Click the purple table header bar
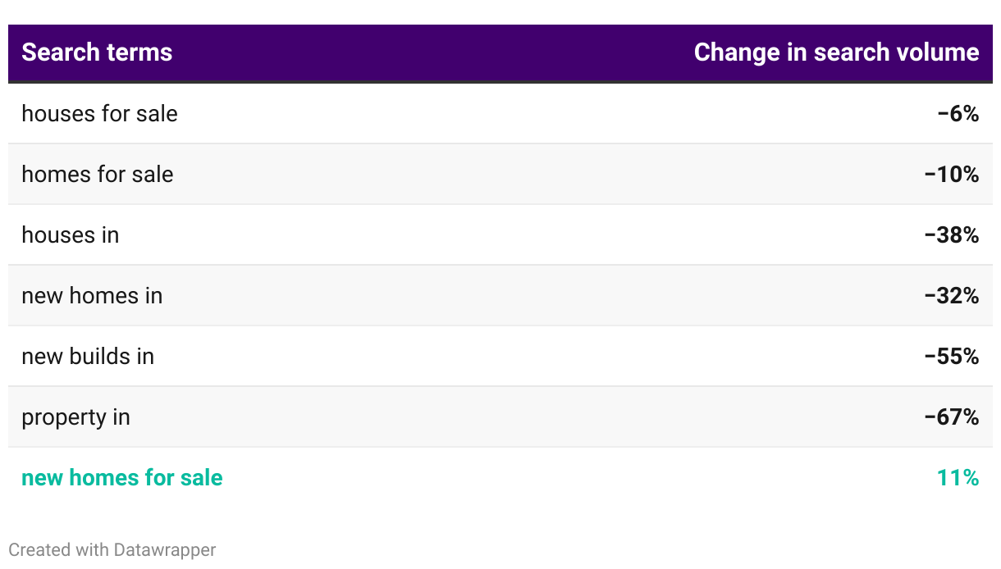Image resolution: width=1001 pixels, height=569 pixels. (x=427, y=52)
